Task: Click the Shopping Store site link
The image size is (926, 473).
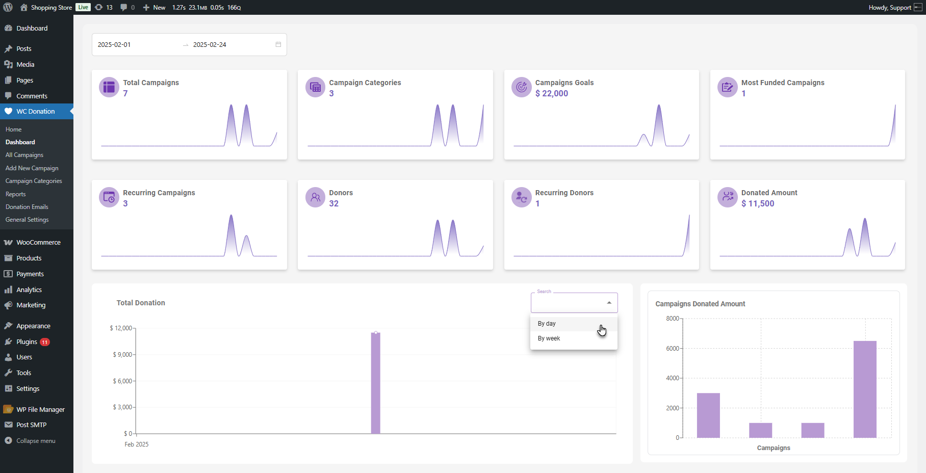Action: point(51,7)
